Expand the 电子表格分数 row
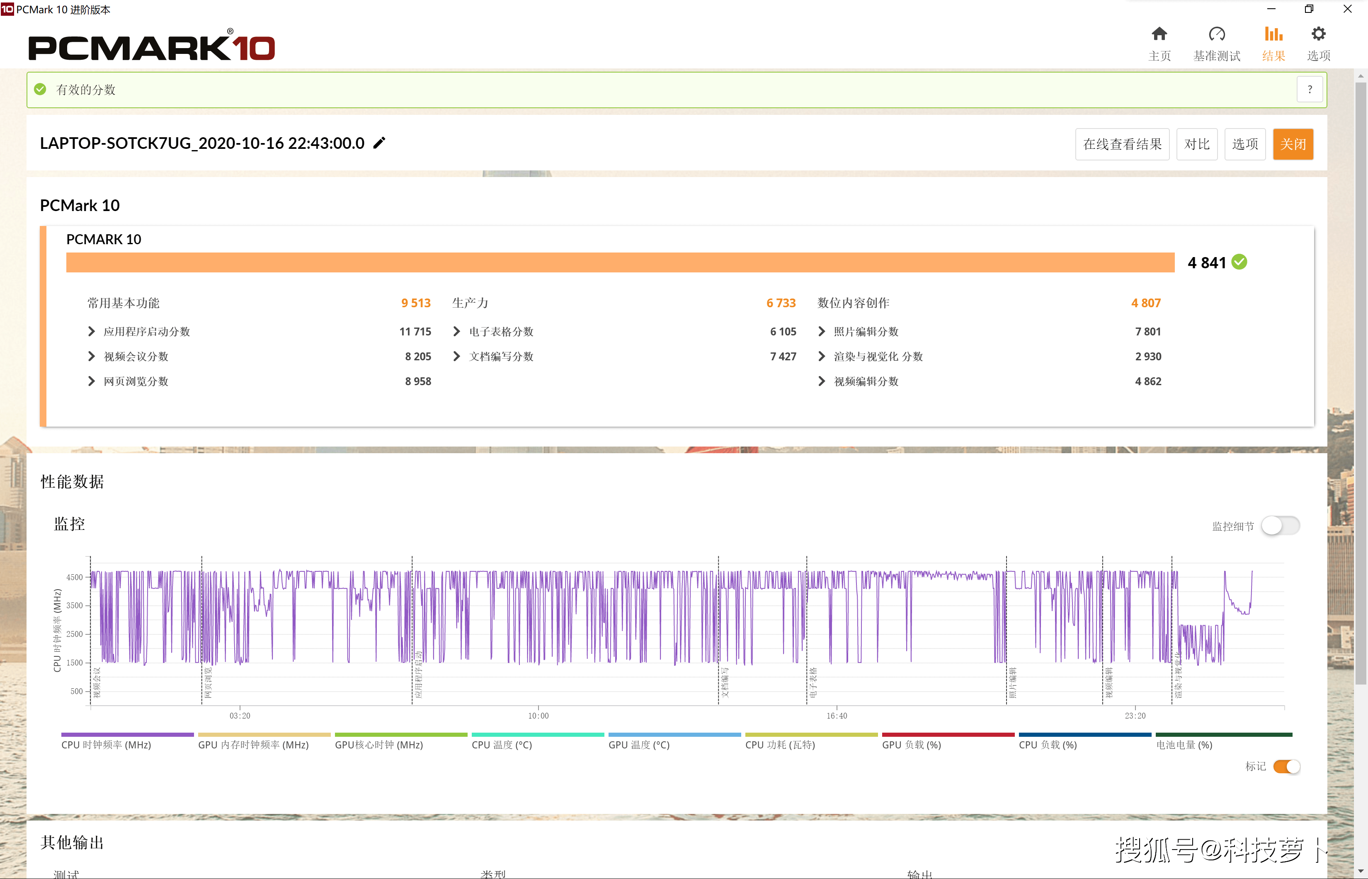Image resolution: width=1368 pixels, height=879 pixels. point(456,332)
